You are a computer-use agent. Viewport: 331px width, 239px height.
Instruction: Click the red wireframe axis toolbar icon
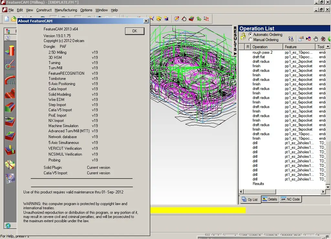pos(206,19)
